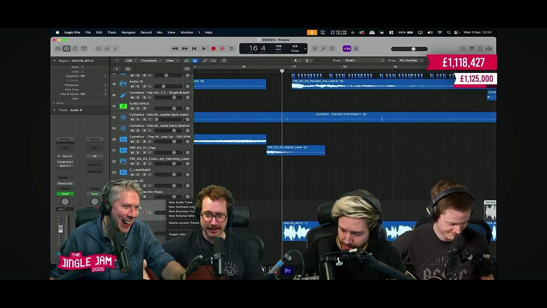Open Quick Help question mark button
Viewport: 547px width, 308px height.
(x=75, y=49)
